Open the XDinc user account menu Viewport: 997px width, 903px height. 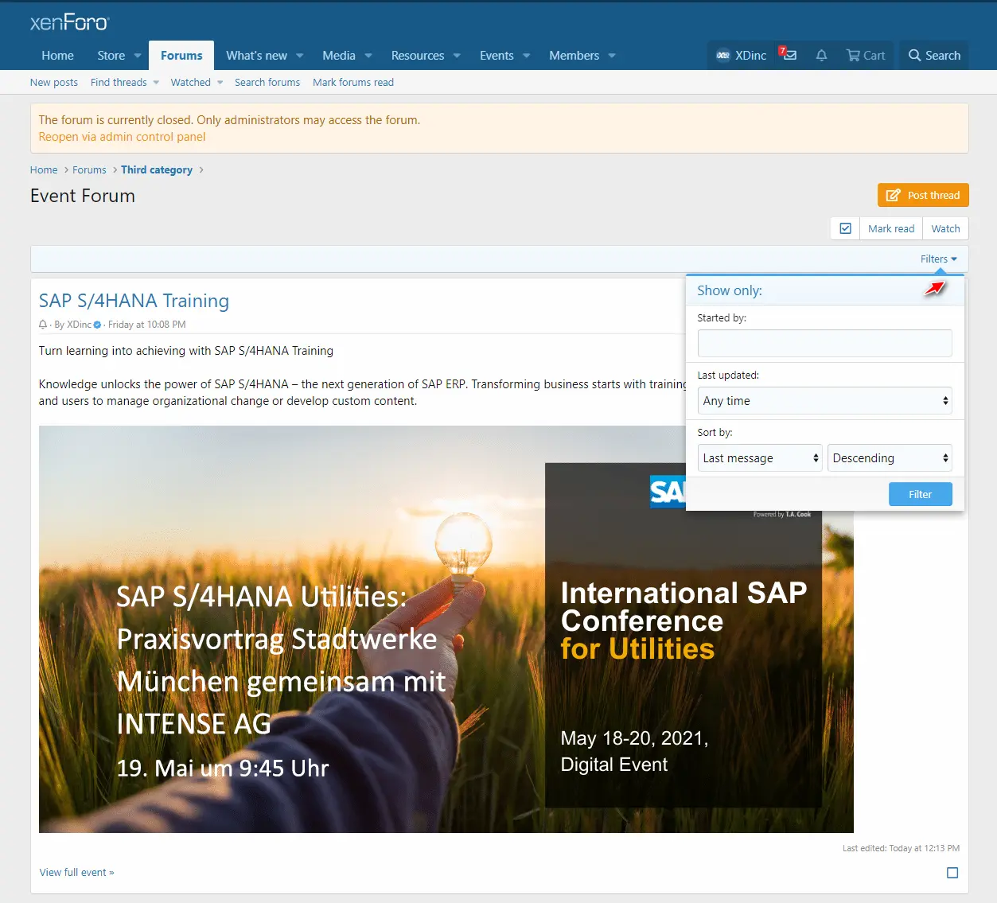click(741, 56)
